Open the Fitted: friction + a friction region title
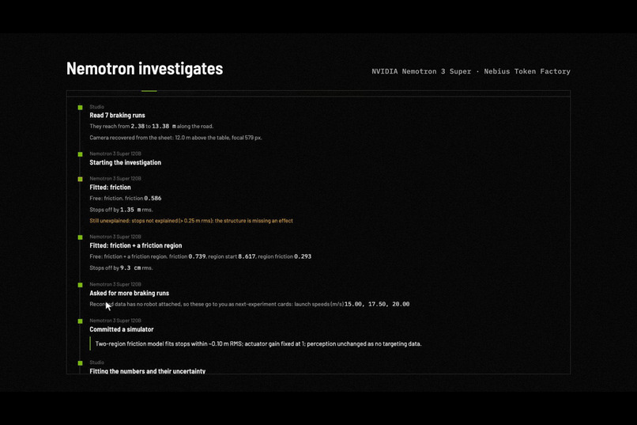The image size is (637, 425). tap(136, 245)
